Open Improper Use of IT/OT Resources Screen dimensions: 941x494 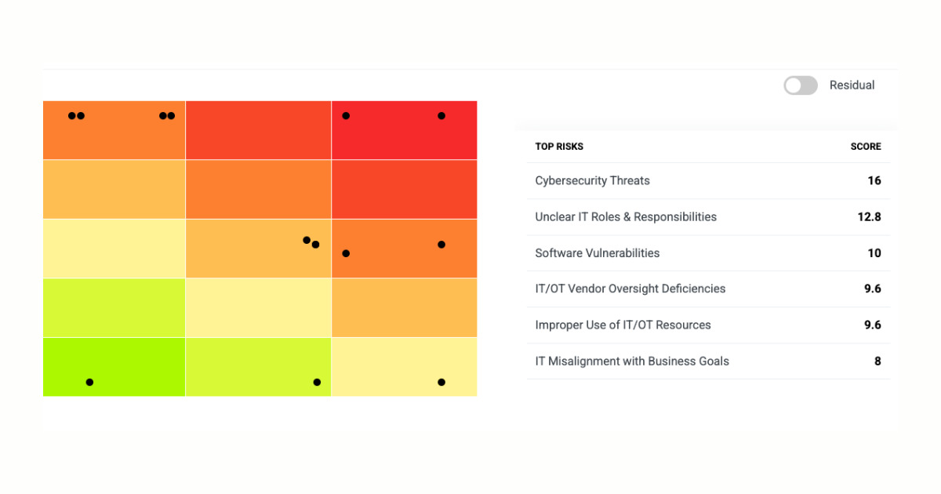[x=623, y=325]
